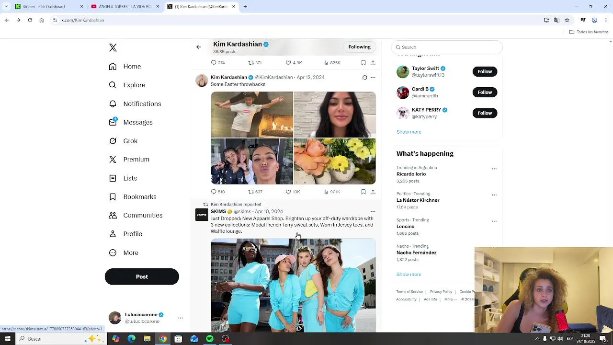Like the post with 4.9K likes
The image size is (613, 345).
click(294, 63)
